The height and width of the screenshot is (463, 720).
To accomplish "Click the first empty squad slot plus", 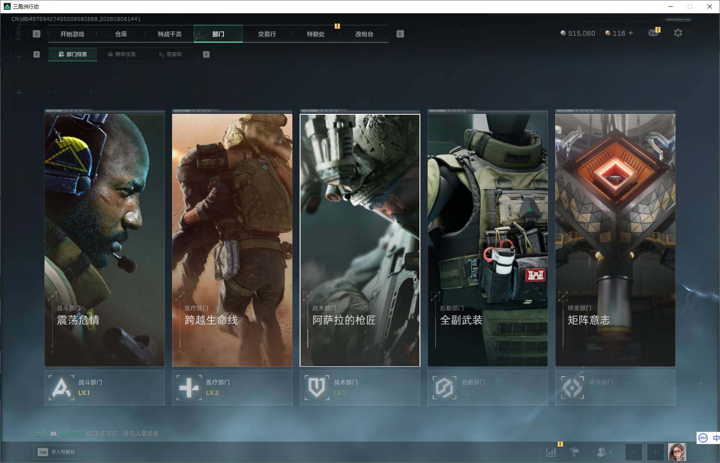I will pos(634,452).
